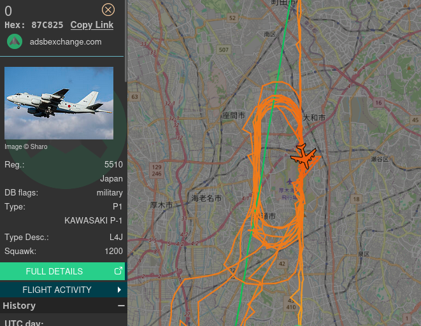The height and width of the screenshot is (326, 421).
Task: Collapse the History section
Action: tap(64, 306)
